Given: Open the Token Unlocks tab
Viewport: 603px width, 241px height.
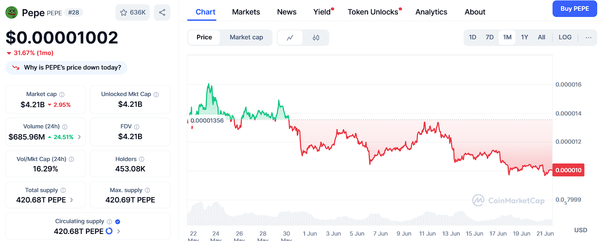Looking at the screenshot, I should [x=373, y=12].
